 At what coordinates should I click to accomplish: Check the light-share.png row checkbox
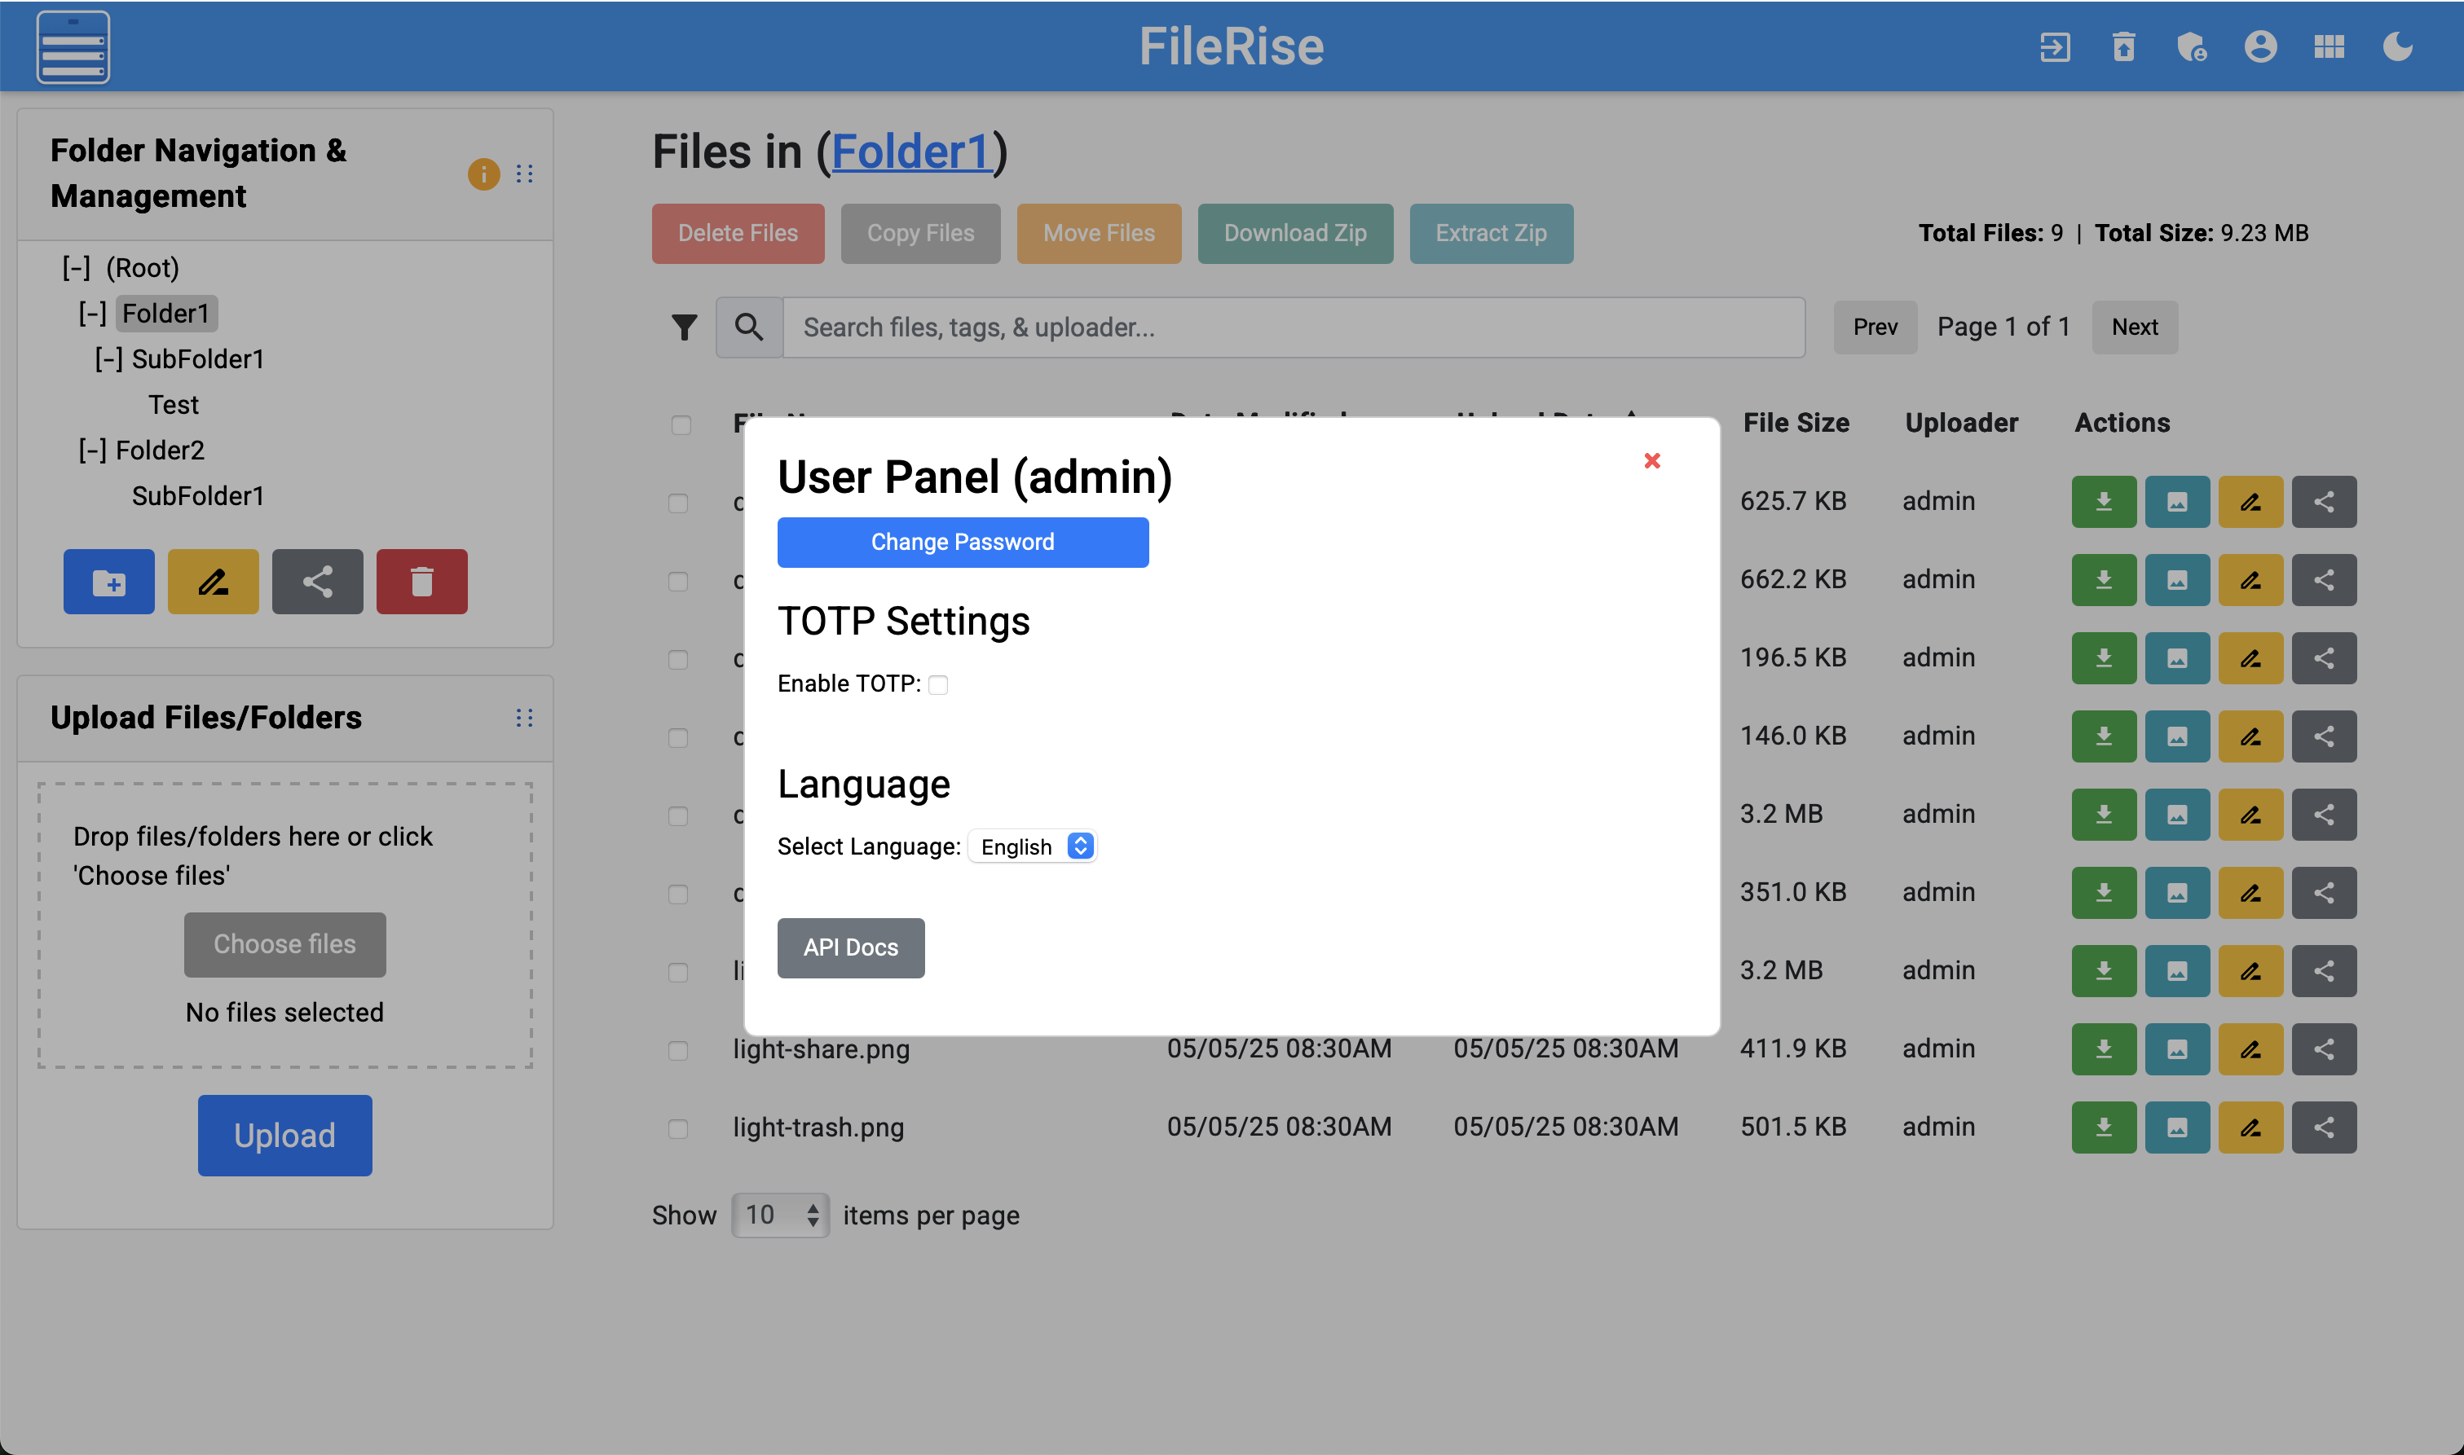[x=678, y=1050]
